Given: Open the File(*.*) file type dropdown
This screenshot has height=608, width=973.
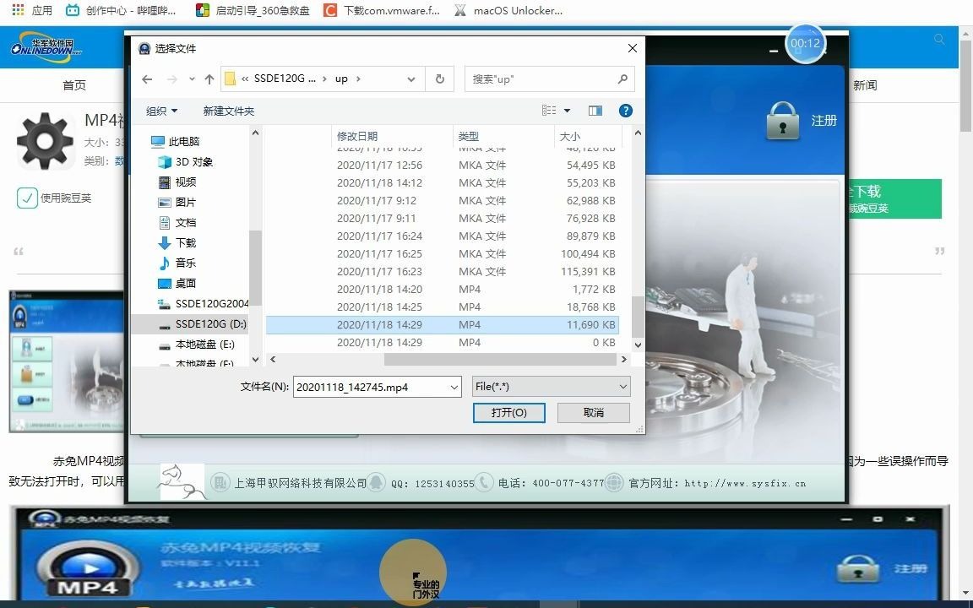Looking at the screenshot, I should 551,386.
